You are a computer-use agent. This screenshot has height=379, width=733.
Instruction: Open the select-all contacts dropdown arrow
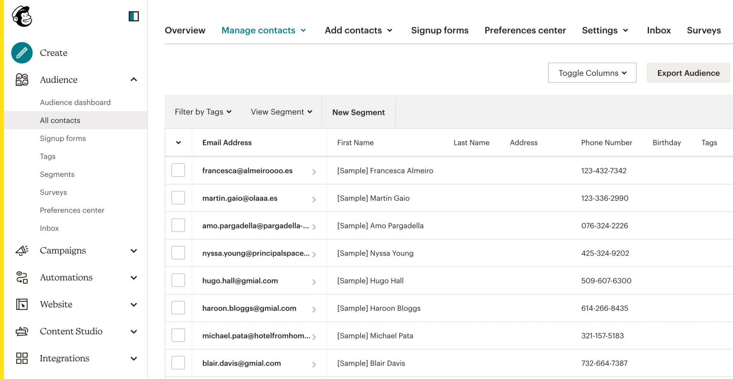pyautogui.click(x=178, y=142)
